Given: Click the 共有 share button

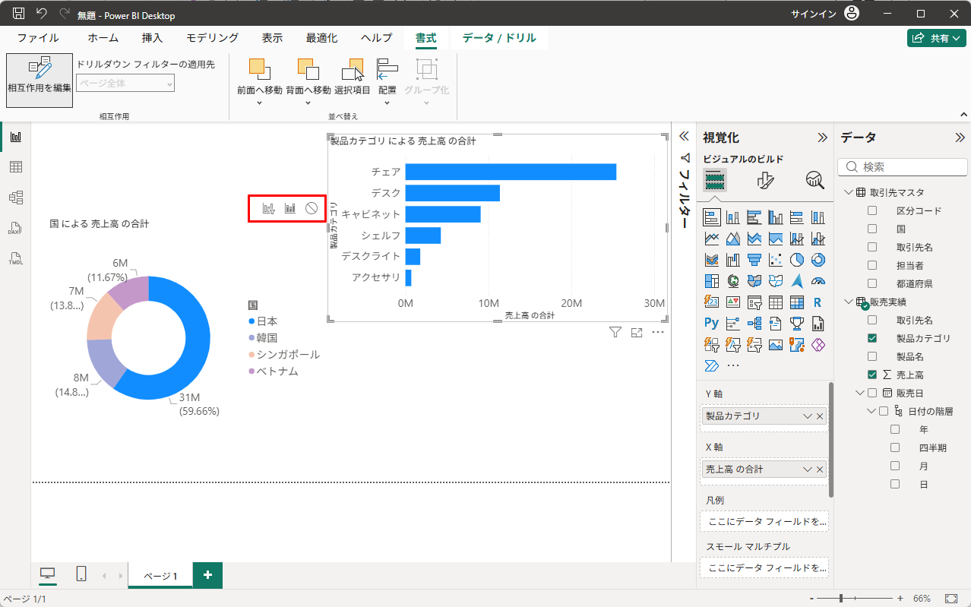Looking at the screenshot, I should pyautogui.click(x=937, y=37).
